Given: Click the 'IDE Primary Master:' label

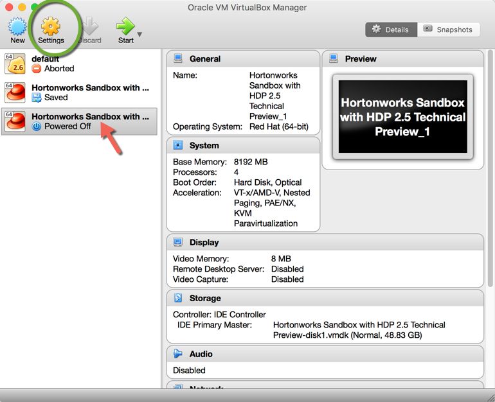Looking at the screenshot, I should point(215,325).
